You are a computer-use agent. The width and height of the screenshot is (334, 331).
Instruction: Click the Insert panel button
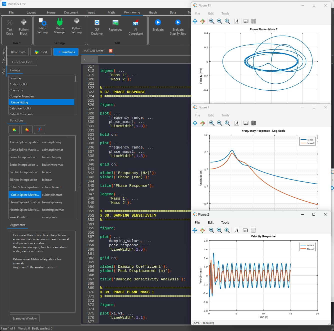pyautogui.click(x=41, y=52)
